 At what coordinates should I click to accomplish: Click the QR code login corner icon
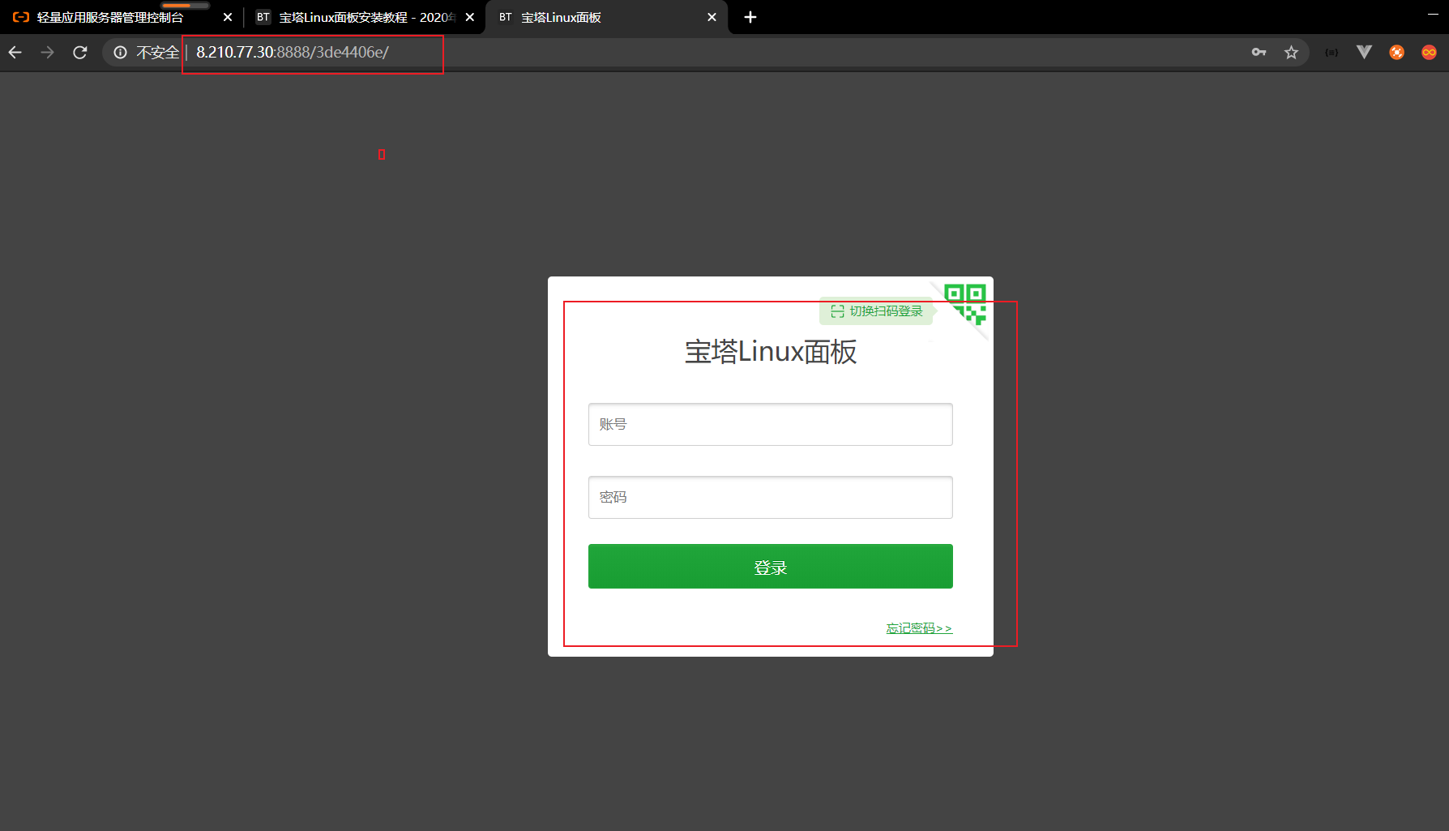tap(965, 304)
